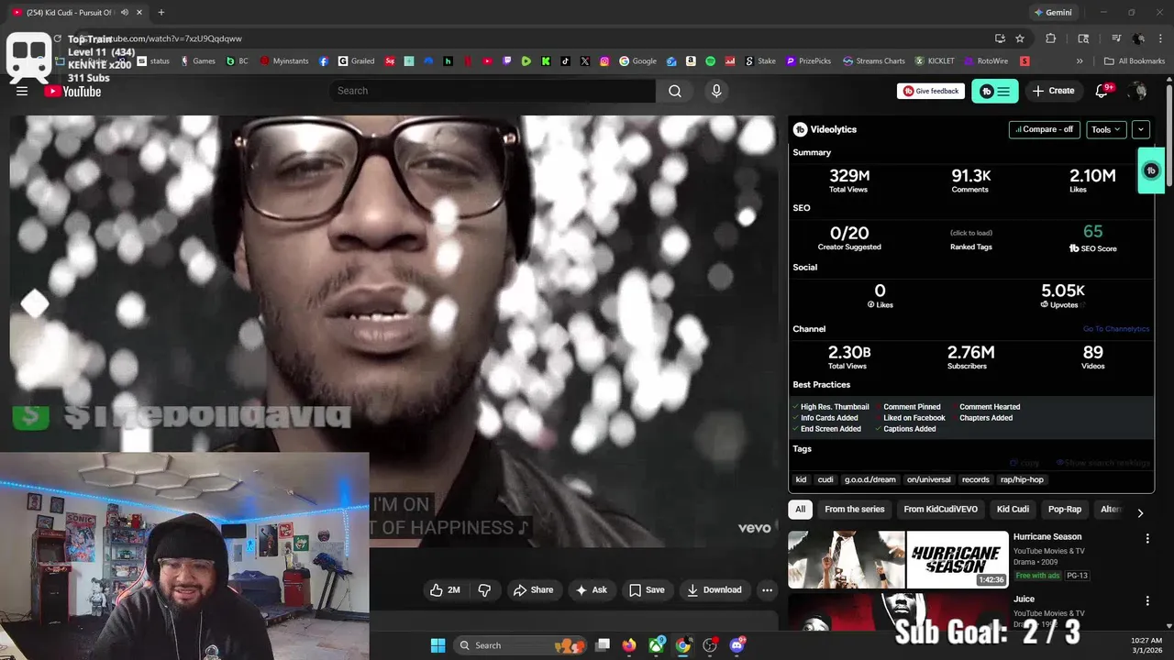Select the Kid Cudi filter chip
The image size is (1174, 660).
pyautogui.click(x=1013, y=509)
